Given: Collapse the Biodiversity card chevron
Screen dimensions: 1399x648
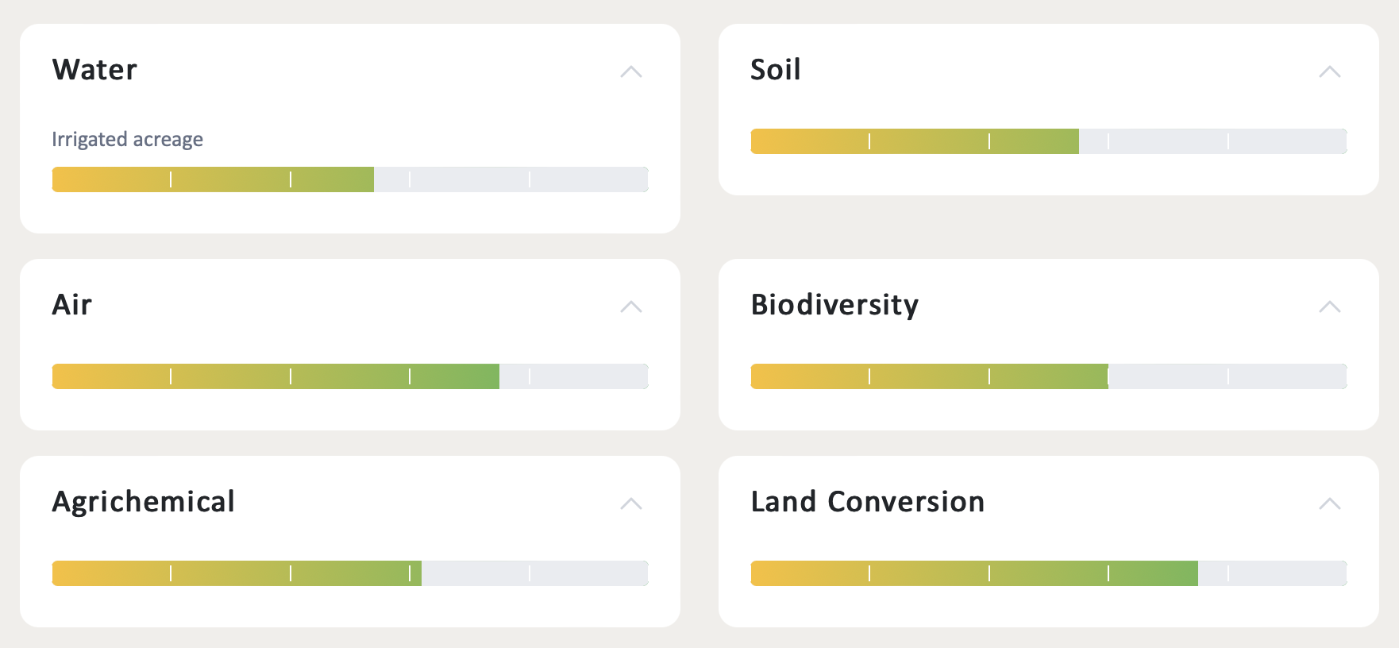Looking at the screenshot, I should (x=1329, y=307).
